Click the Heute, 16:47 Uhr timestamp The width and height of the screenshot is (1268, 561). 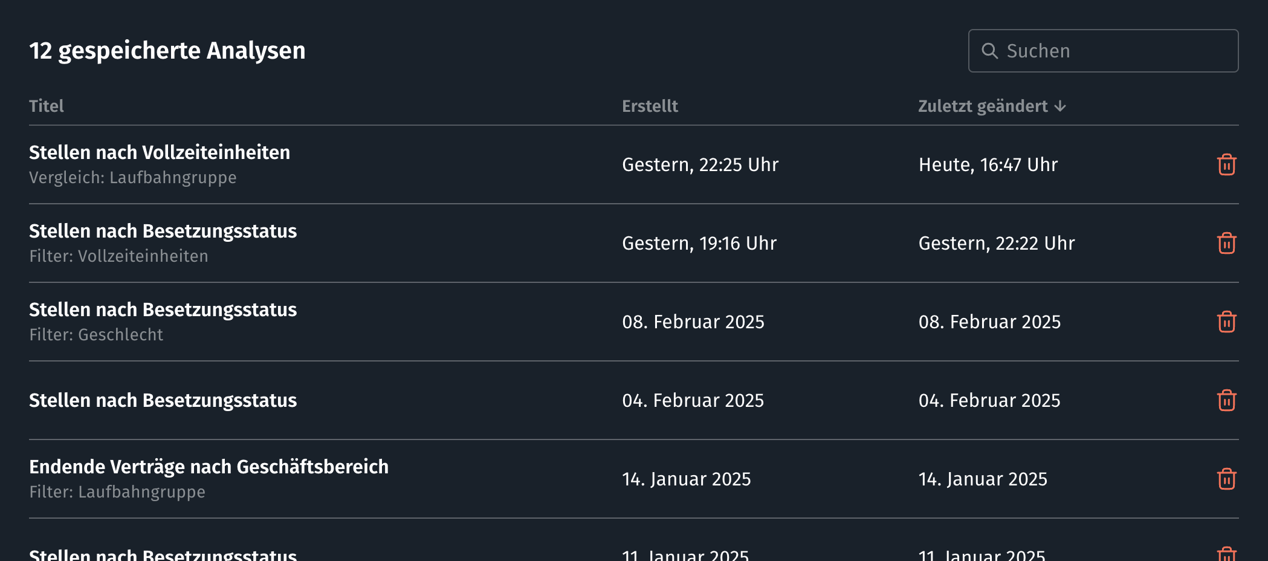click(x=988, y=164)
